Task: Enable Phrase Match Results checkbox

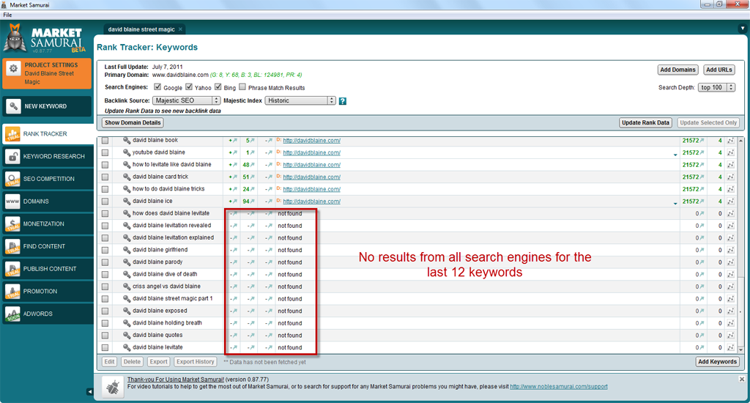Action: [x=242, y=87]
